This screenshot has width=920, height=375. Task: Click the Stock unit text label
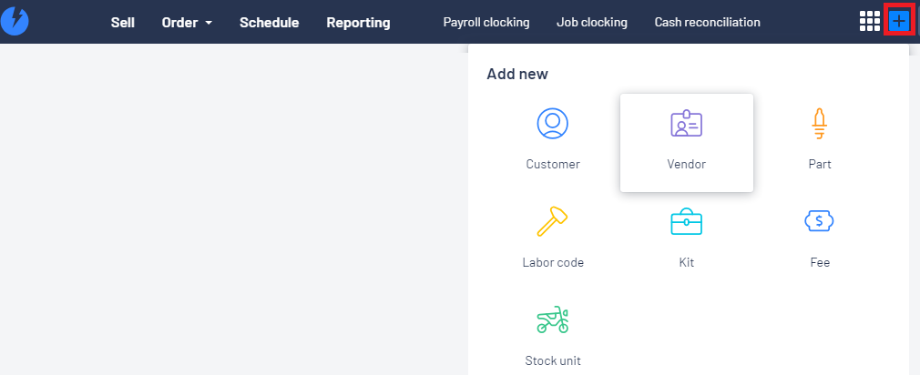tap(553, 360)
